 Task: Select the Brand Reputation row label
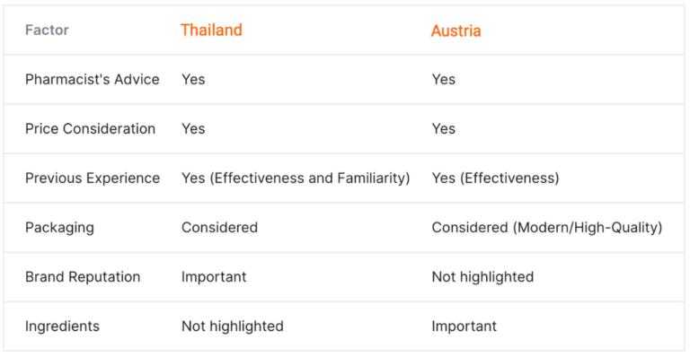83,276
